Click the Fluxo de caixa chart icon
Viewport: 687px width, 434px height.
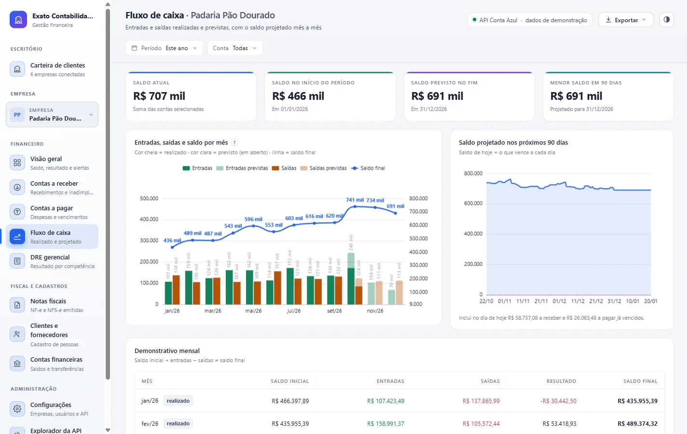pos(17,236)
